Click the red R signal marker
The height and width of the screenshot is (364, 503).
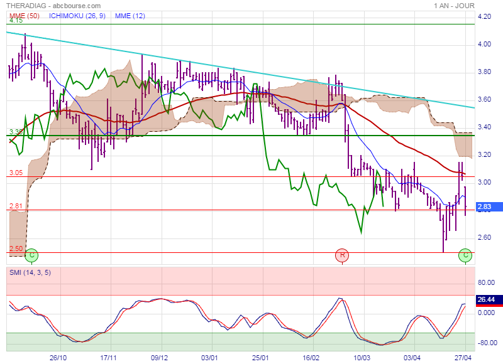(x=342, y=255)
